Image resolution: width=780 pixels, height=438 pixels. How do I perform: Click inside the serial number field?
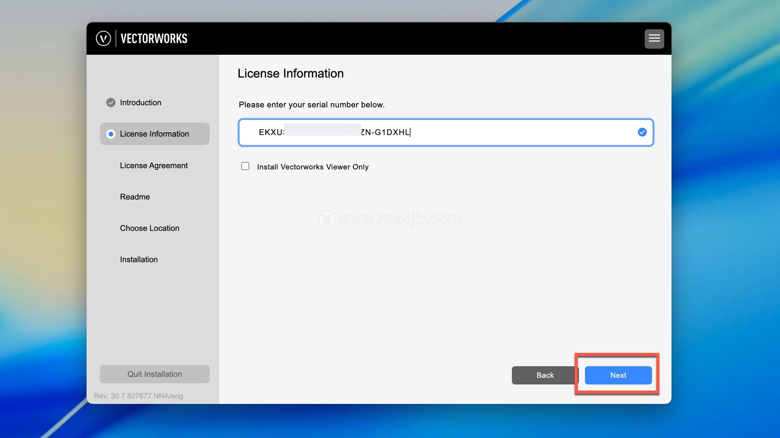pos(508,132)
